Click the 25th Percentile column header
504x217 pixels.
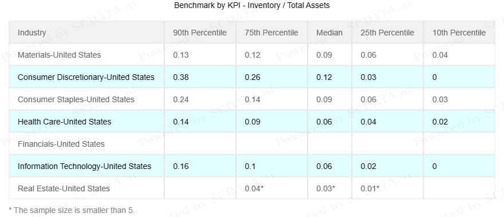387,33
